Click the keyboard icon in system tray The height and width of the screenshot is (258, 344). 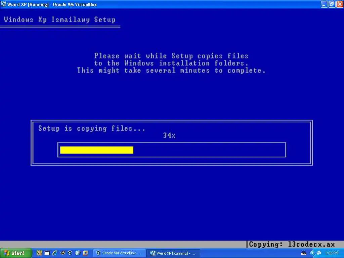304,253
